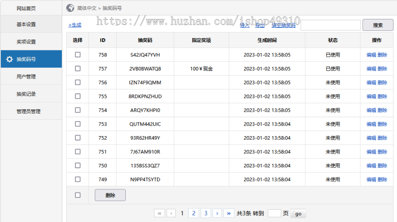Image resolution: width=397 pixels, height=222 pixels.
Task: Open 用户管理 in the sidebar
Action: [31, 76]
